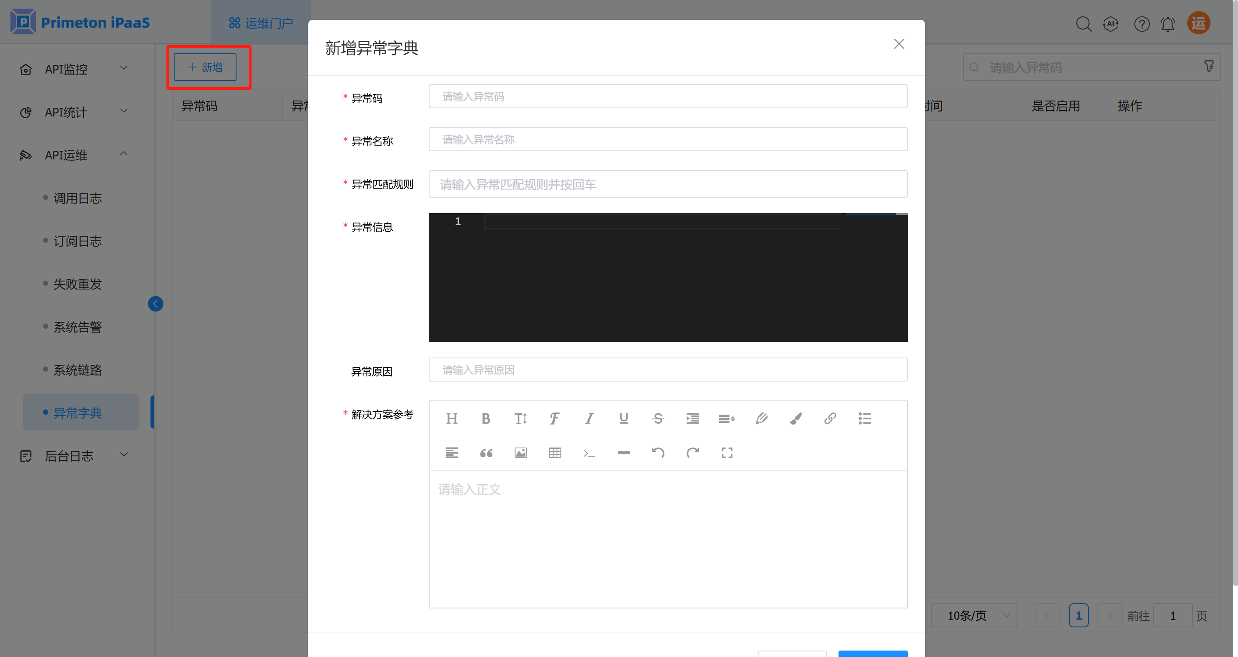Open the notification bell in header
The height and width of the screenshot is (657, 1238).
[x=1168, y=24]
